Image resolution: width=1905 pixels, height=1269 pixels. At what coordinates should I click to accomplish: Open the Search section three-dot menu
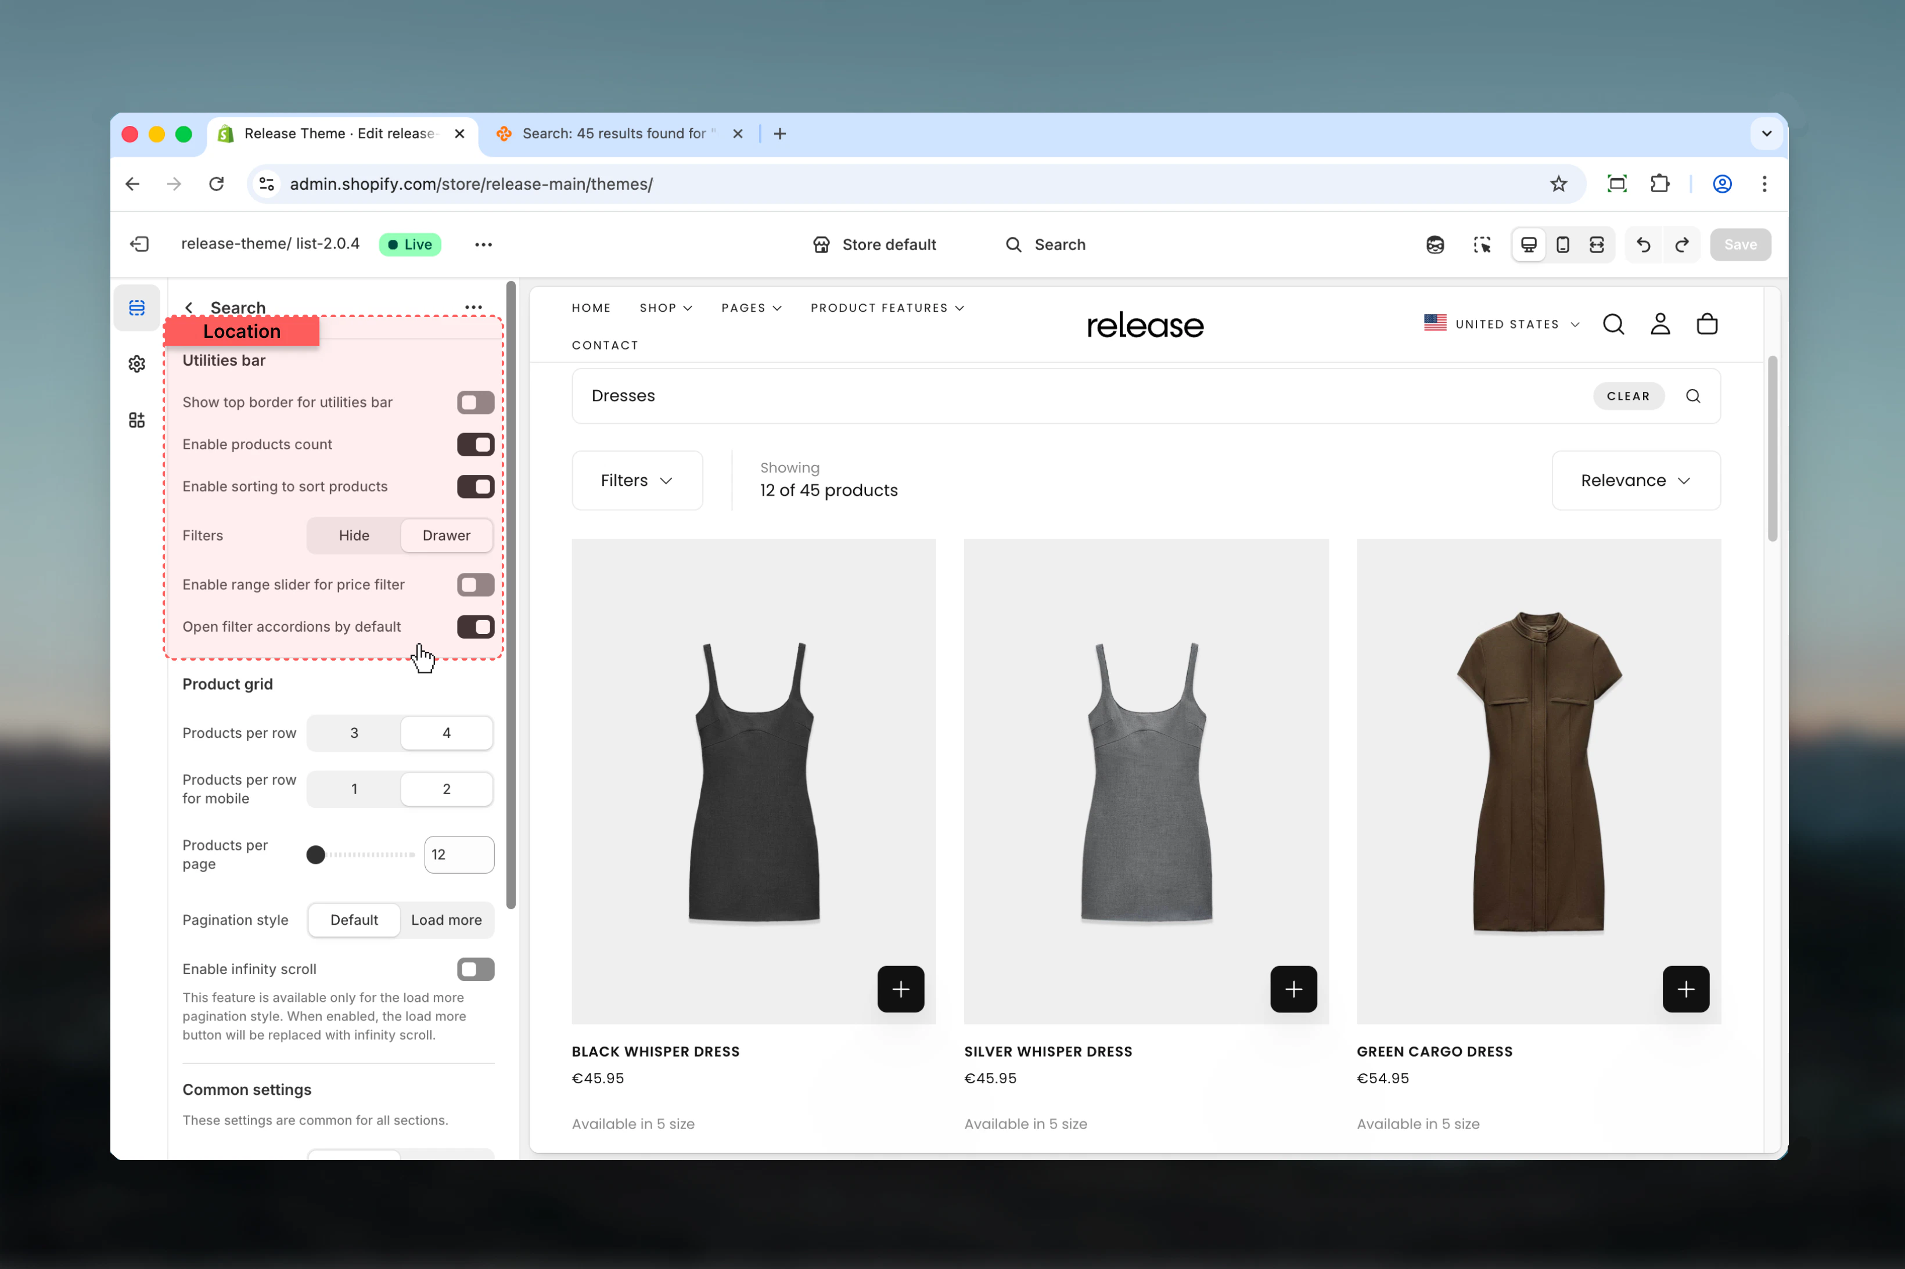pyautogui.click(x=473, y=308)
